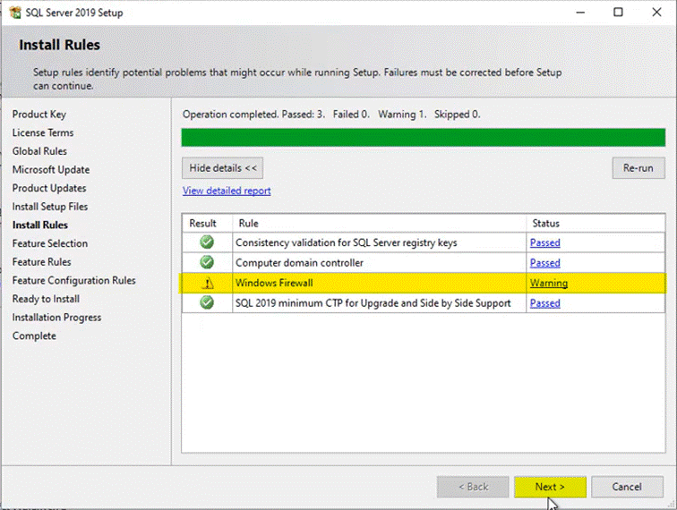
Task: Select the Feature Configuration Rules step
Action: (73, 280)
